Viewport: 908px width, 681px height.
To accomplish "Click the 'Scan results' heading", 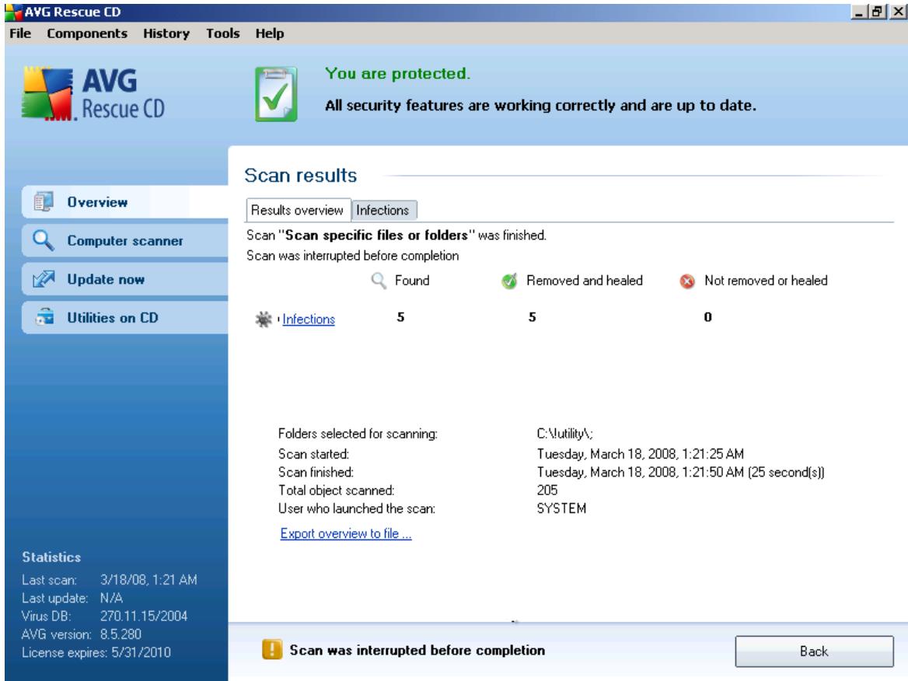I will 301,175.
